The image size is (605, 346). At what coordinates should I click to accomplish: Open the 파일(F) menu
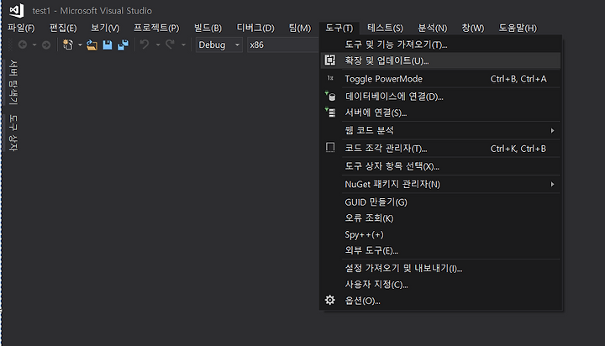tap(21, 28)
